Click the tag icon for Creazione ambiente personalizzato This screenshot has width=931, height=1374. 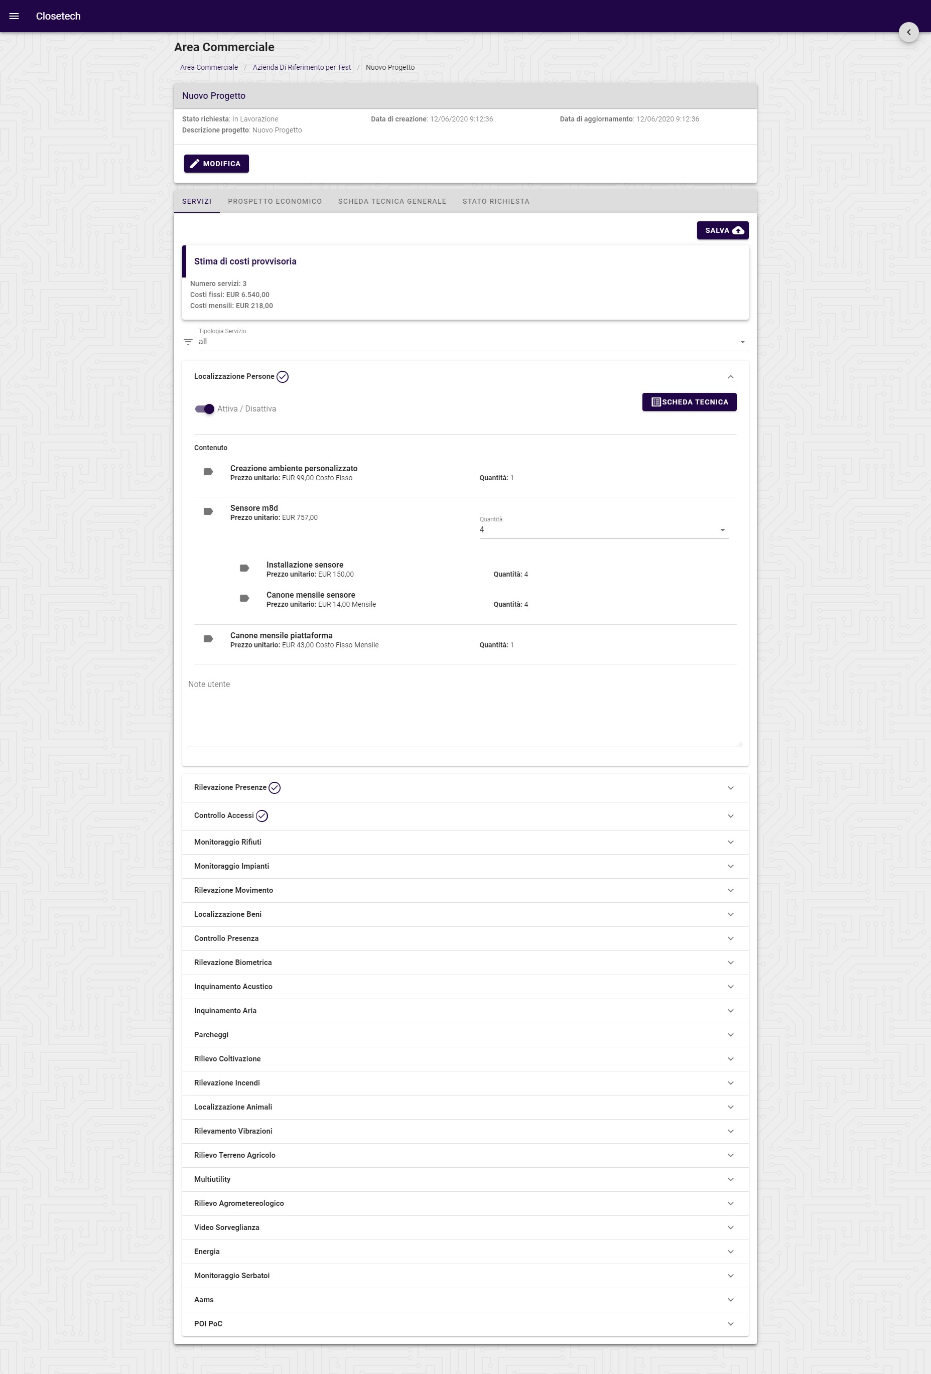point(208,472)
